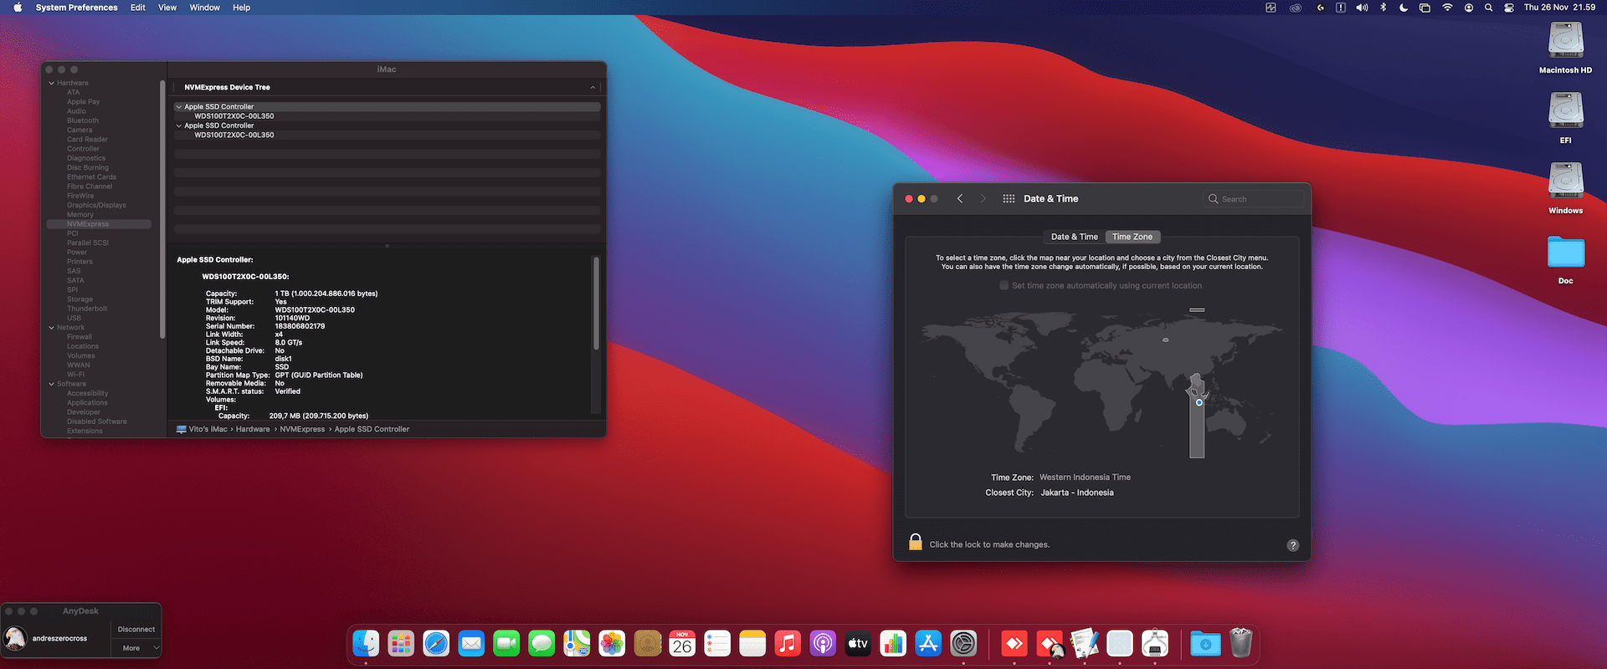This screenshot has height=669, width=1607.
Task: Click the AnyDesk Disconnect button
Action: click(136, 629)
